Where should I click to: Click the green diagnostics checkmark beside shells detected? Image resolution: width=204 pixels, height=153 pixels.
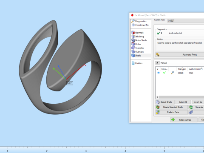[159, 33]
